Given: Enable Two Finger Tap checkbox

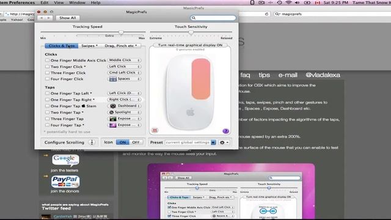Looking at the screenshot, I should [x=47, y=112].
